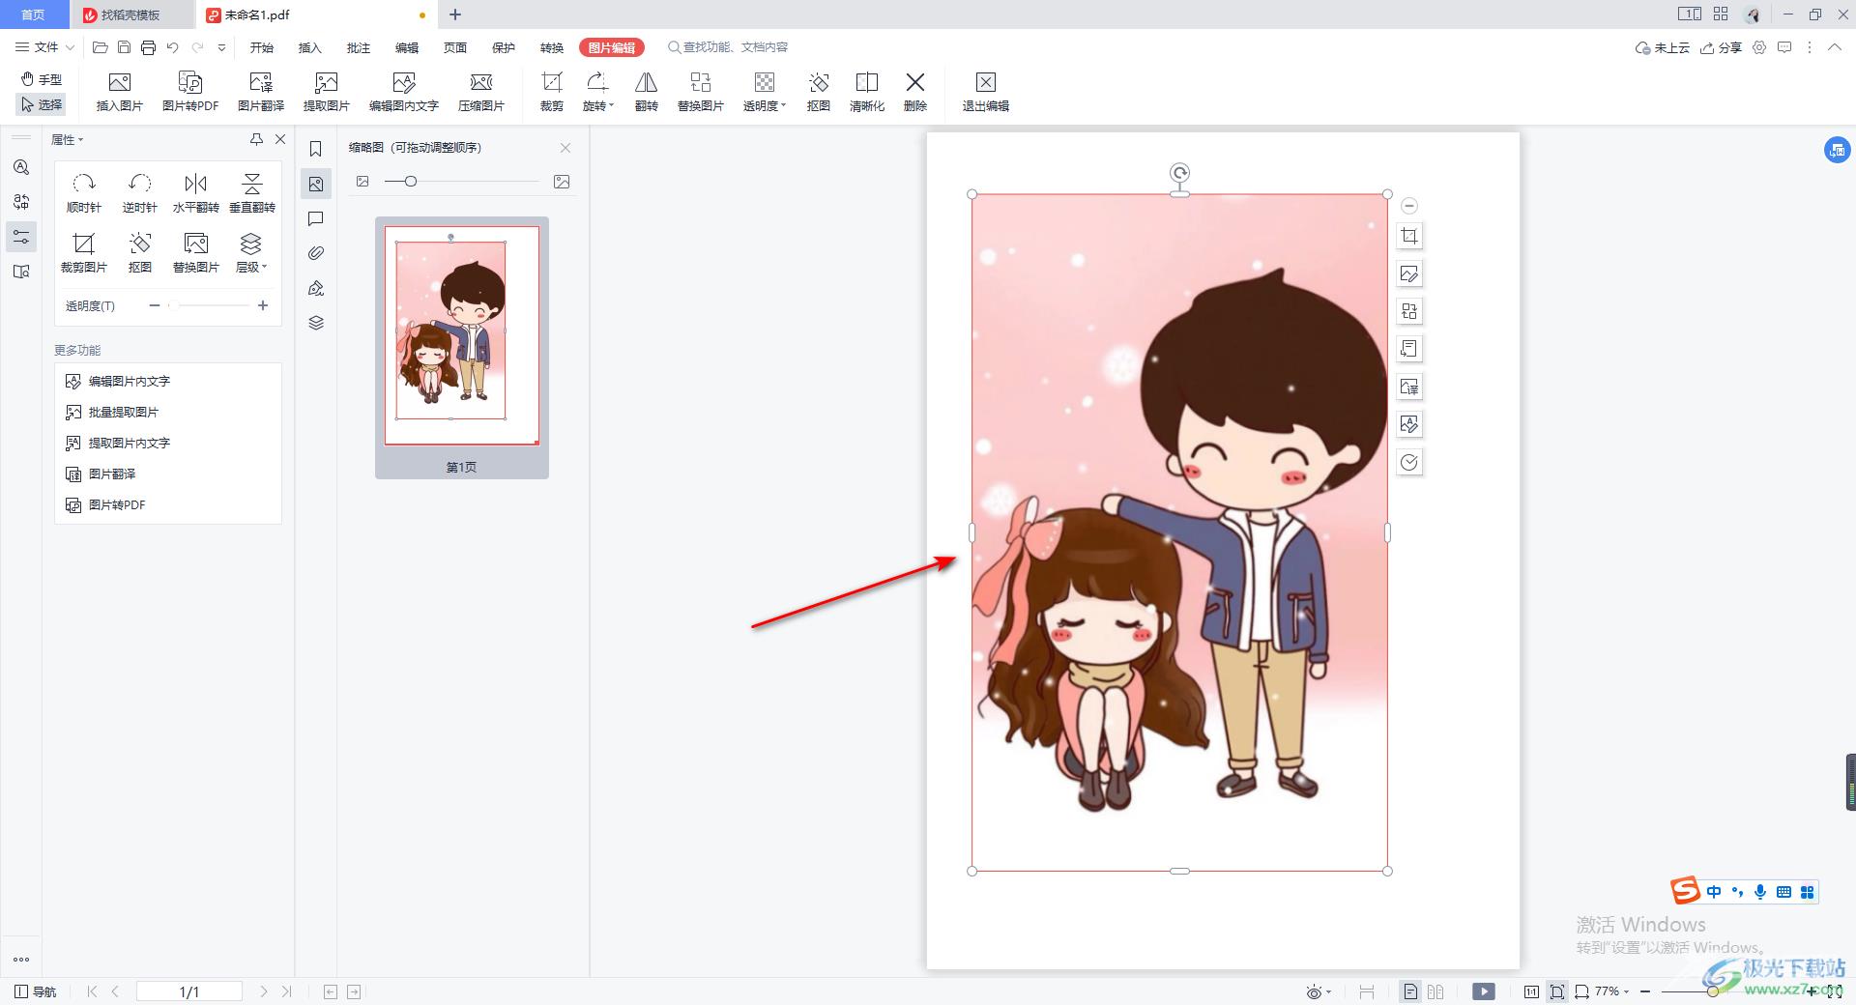Click Crop Picture (裁剪图片) in properties panel
This screenshot has width=1856, height=1005.
[x=84, y=253]
